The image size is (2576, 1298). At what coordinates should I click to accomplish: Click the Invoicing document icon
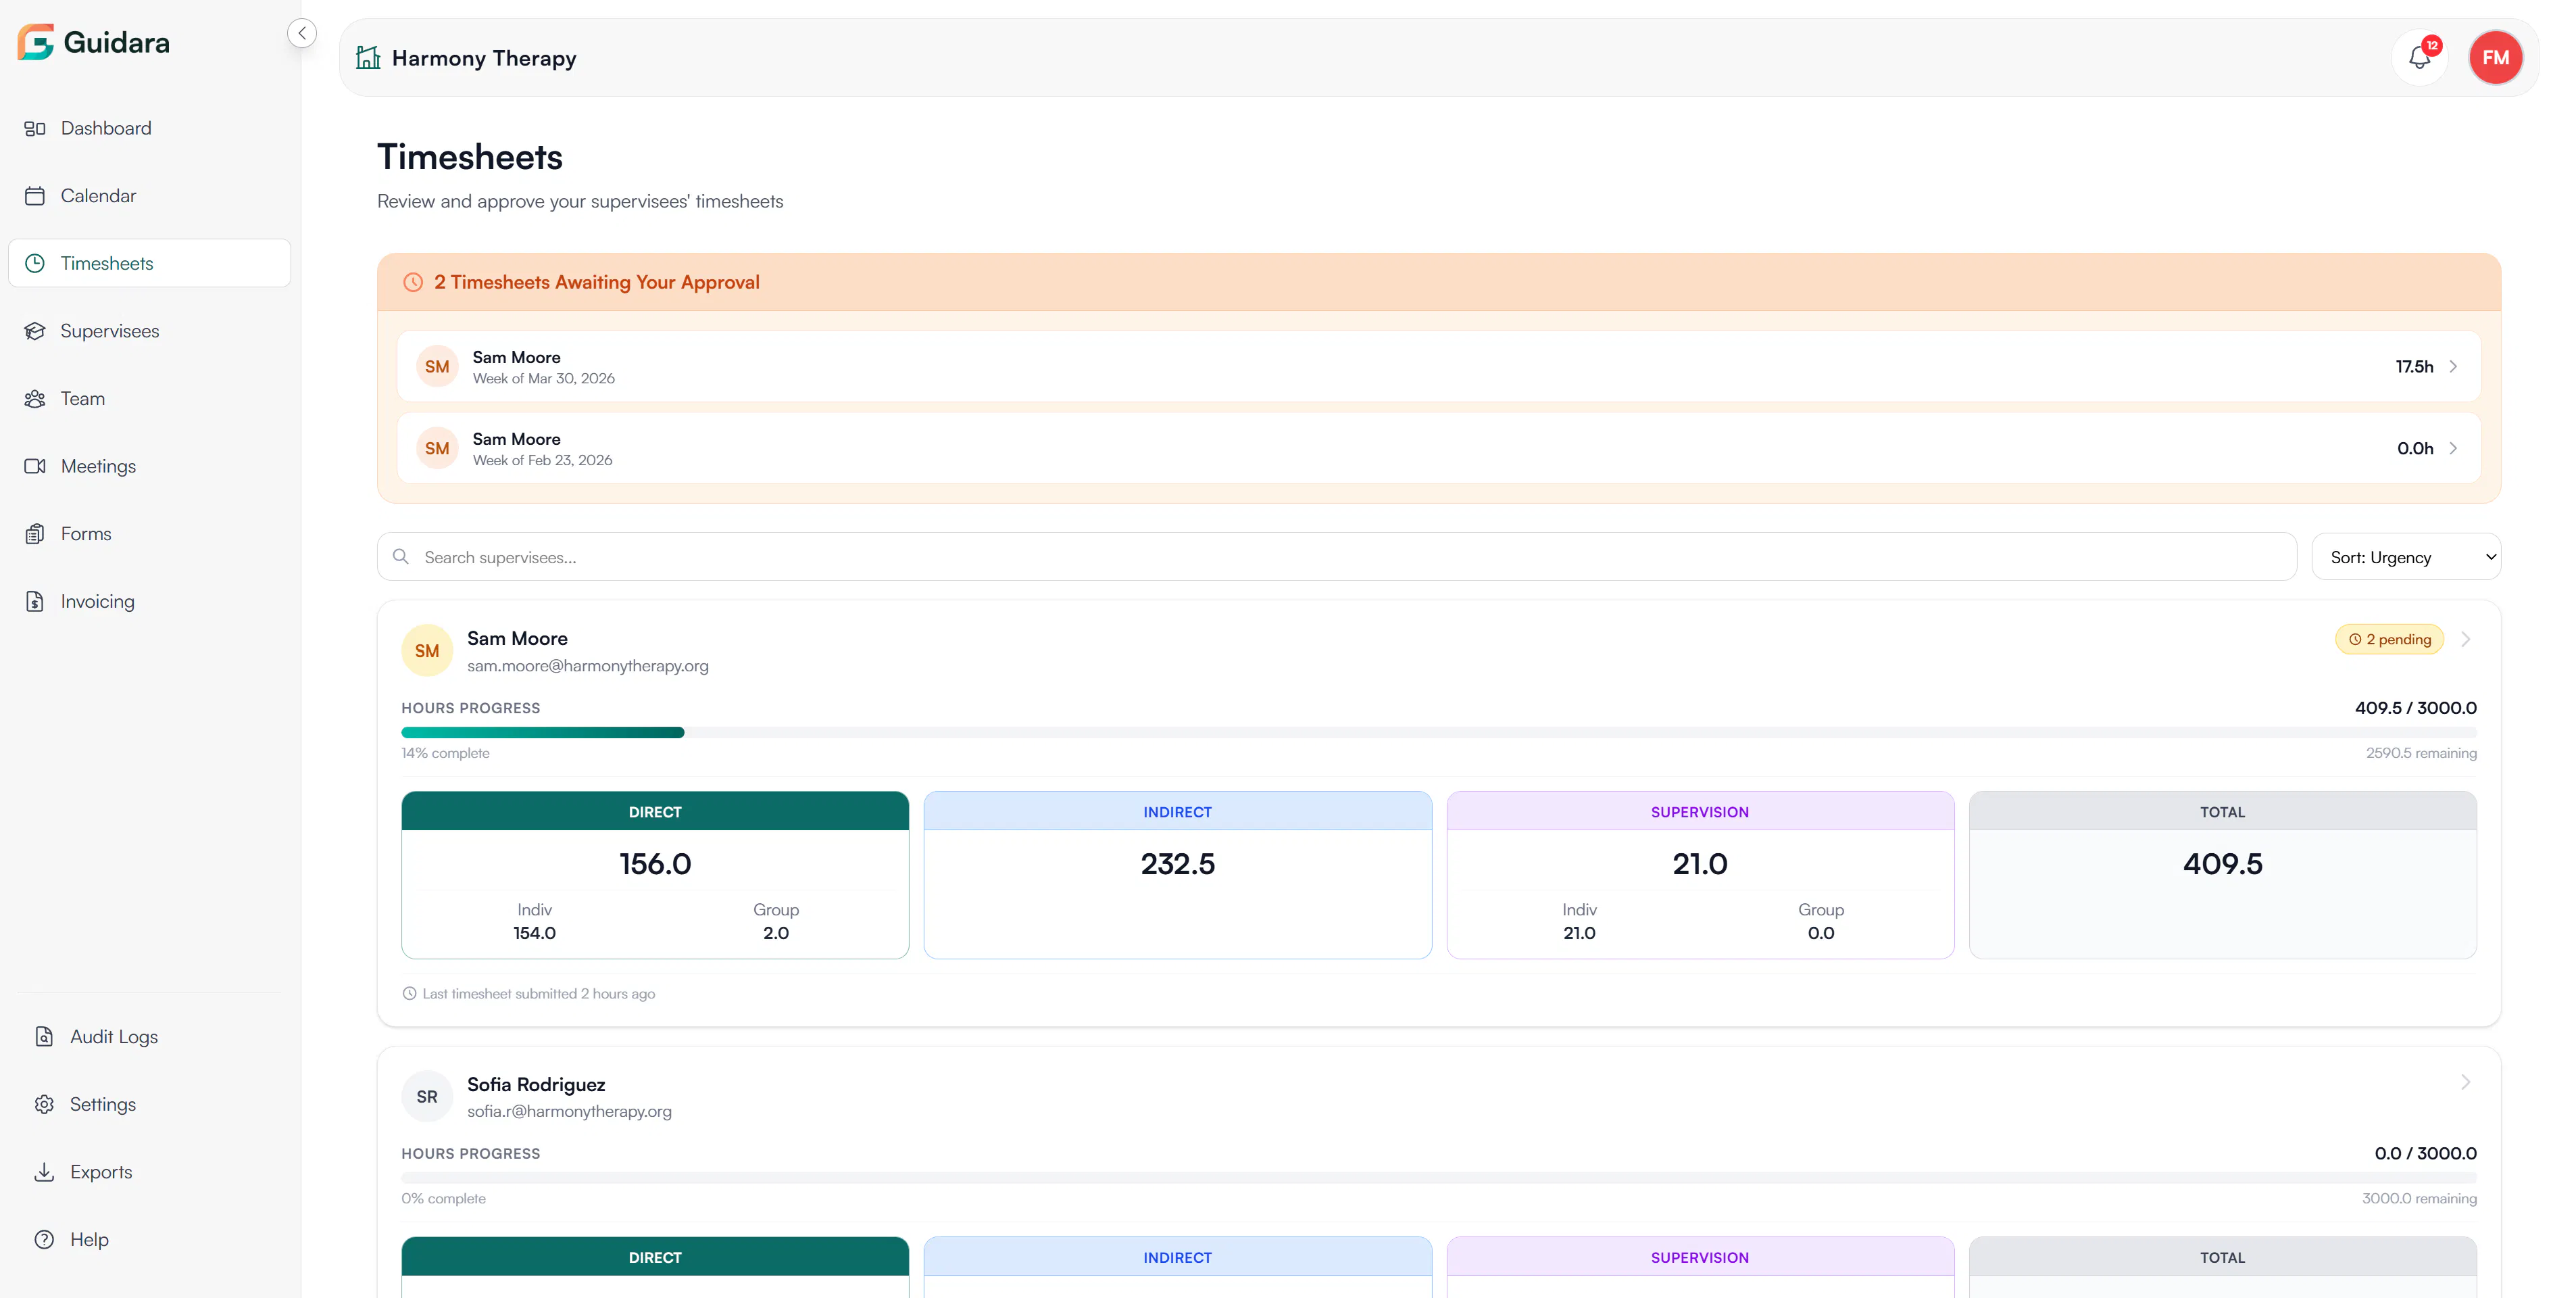point(35,602)
